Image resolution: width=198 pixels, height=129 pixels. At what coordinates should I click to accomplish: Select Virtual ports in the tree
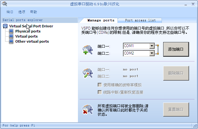tap(27, 36)
